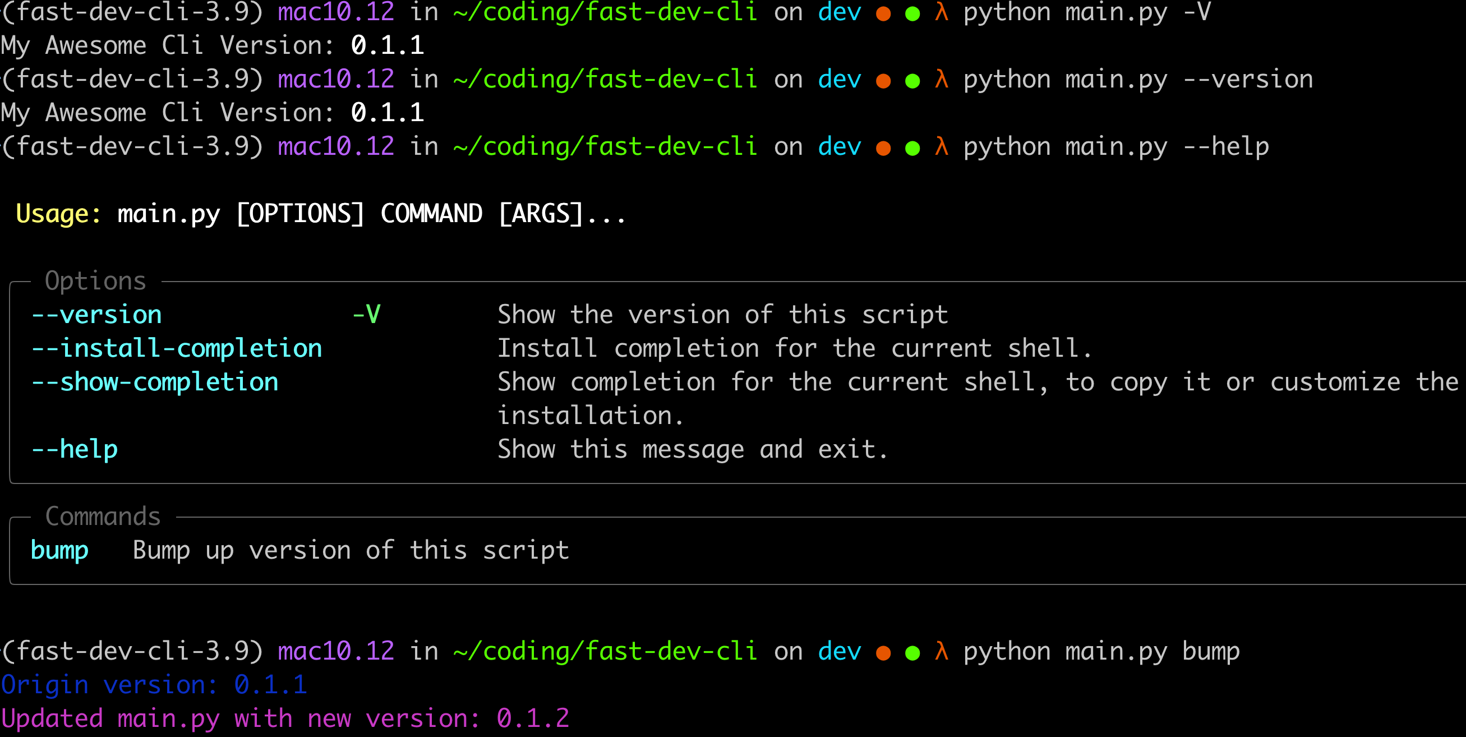The height and width of the screenshot is (737, 1466).
Task: Click the Commands panel header label
Action: (x=103, y=517)
